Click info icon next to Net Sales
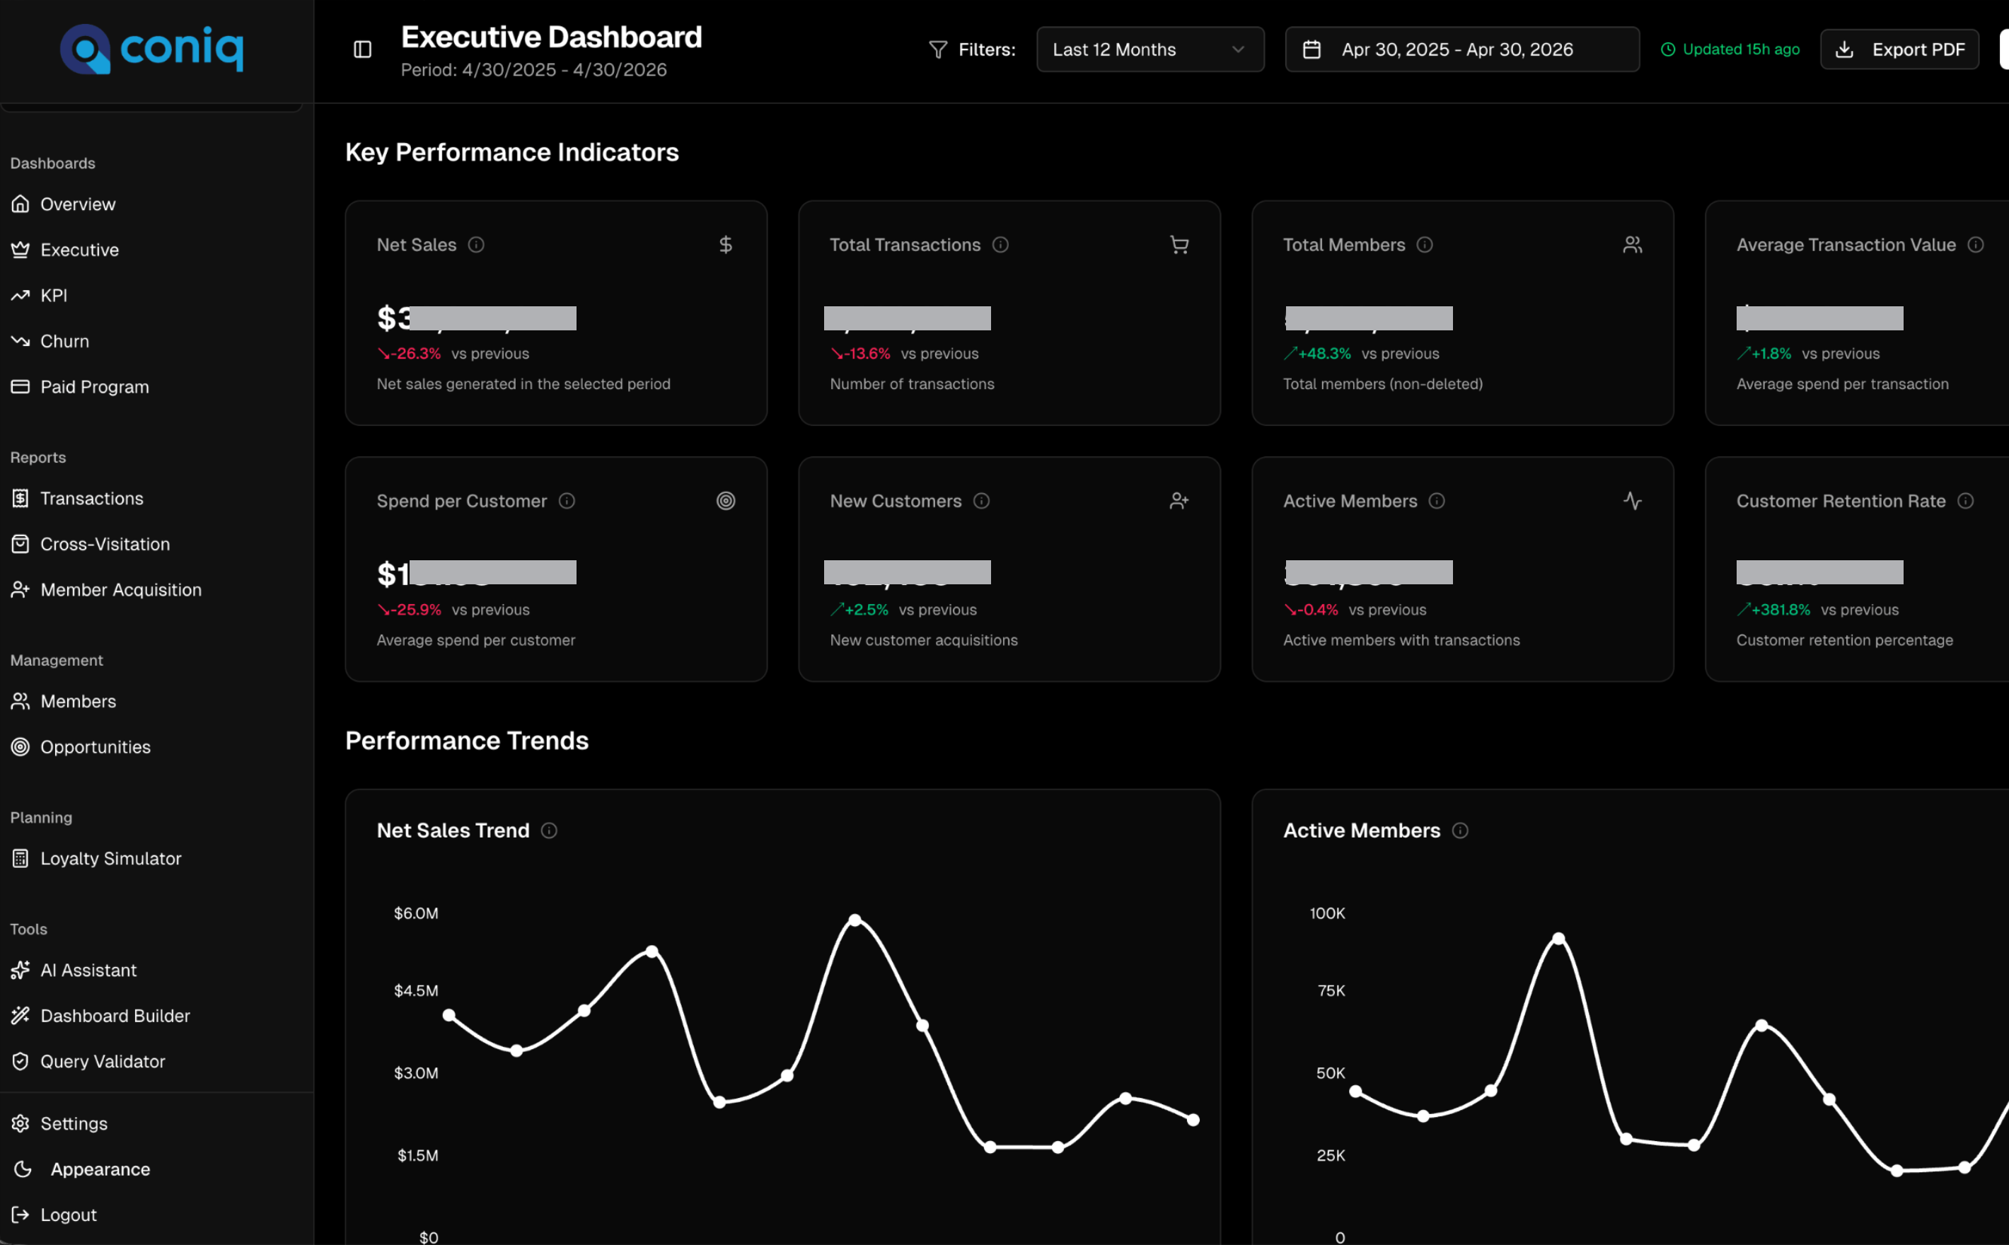 point(476,245)
